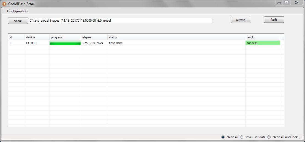Close the XiaoMiFlash window
305x142 pixels.
tap(297, 2)
